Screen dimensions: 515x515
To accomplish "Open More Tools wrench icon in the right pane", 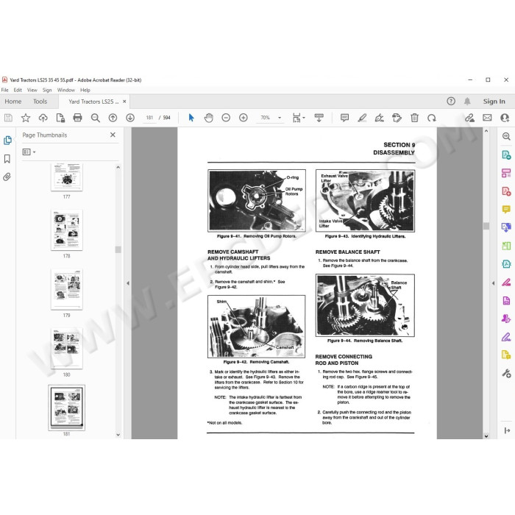I will click(x=506, y=373).
